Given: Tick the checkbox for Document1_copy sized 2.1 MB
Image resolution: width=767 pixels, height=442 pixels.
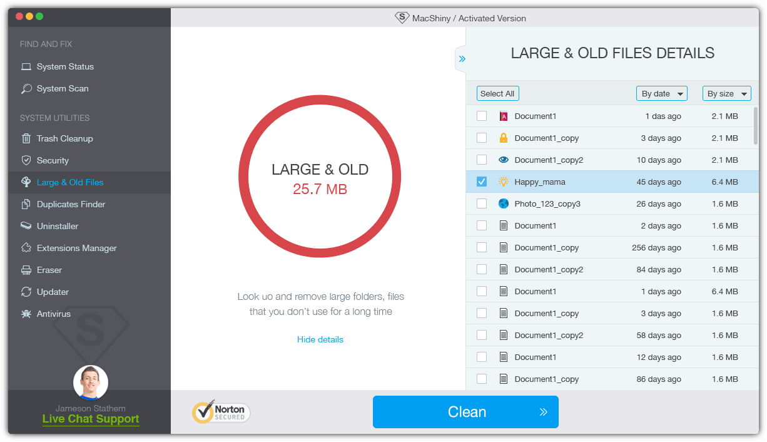Looking at the screenshot, I should coord(482,138).
